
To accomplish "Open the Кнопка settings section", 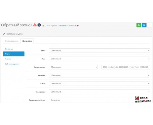I will click(x=8, y=59).
